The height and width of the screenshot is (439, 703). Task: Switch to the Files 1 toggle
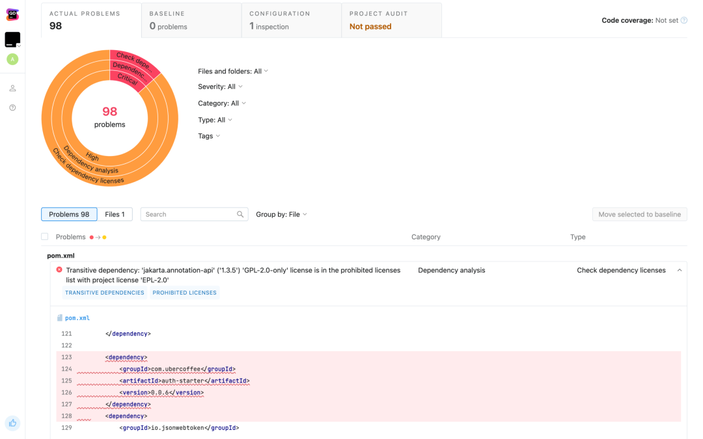(x=115, y=214)
